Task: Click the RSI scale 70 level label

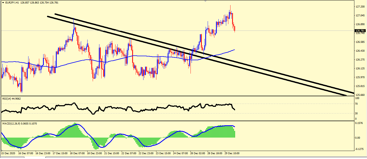Action: [357, 104]
